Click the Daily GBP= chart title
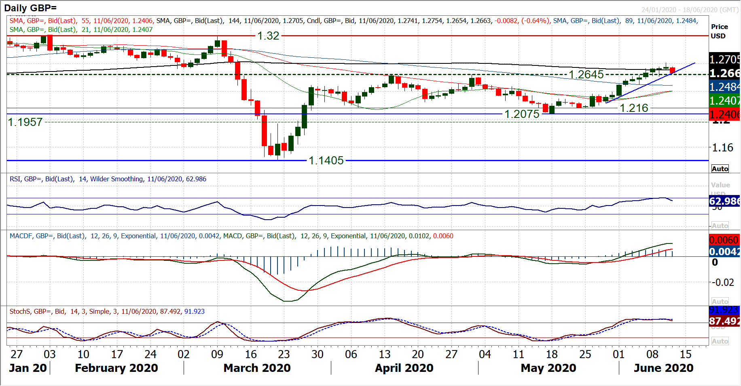Viewport: 741px width, 386px height. pyautogui.click(x=30, y=8)
